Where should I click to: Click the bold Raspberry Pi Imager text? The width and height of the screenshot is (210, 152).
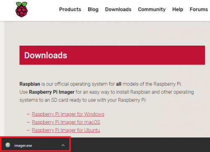[52, 92]
